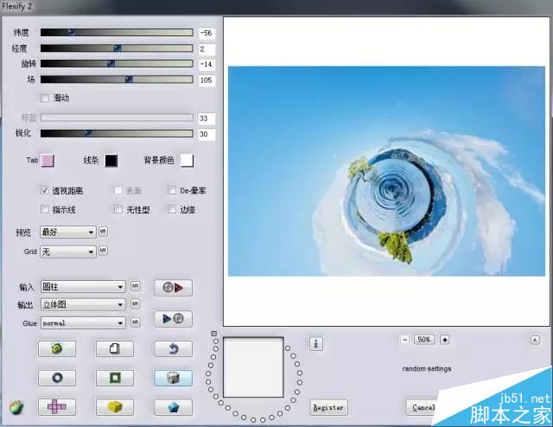The image size is (553, 427).
Task: Click the 经度 longitude slider
Action: 117,48
